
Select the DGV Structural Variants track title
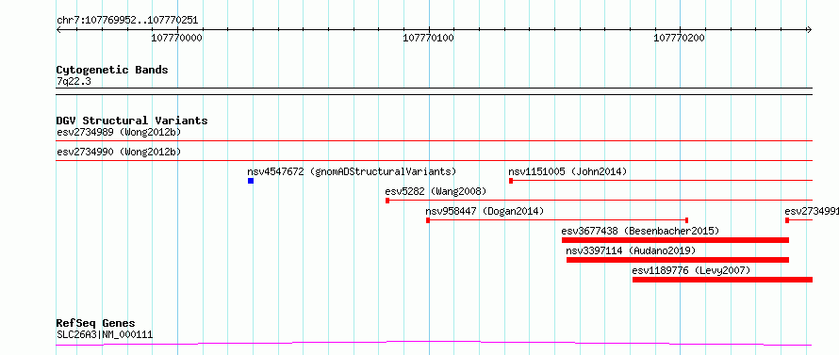[132, 121]
